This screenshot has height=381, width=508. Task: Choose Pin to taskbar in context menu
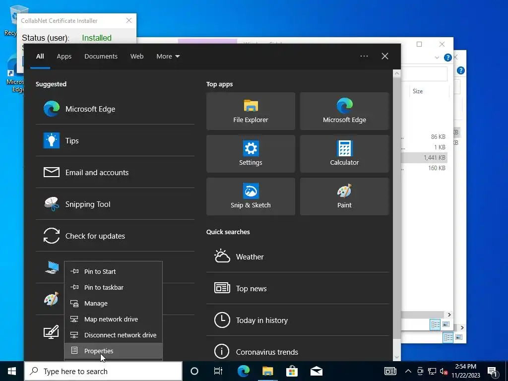(114, 287)
